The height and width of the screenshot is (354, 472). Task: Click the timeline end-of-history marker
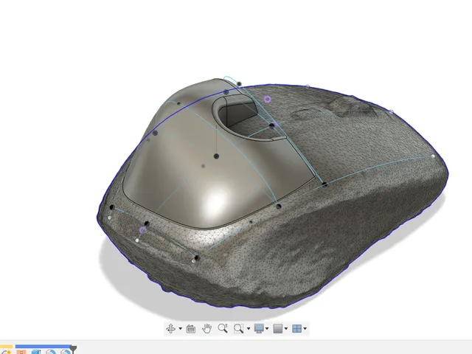[73, 350]
